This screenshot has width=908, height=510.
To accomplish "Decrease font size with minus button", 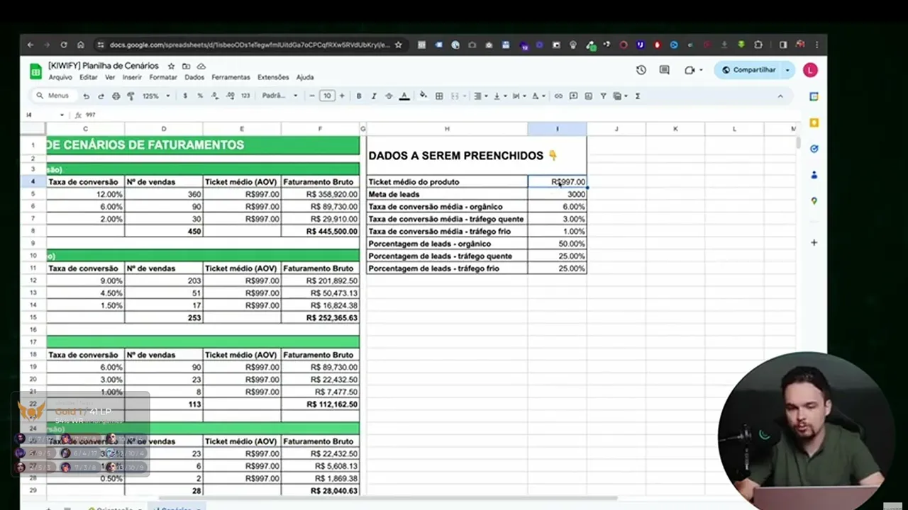I will [x=312, y=96].
